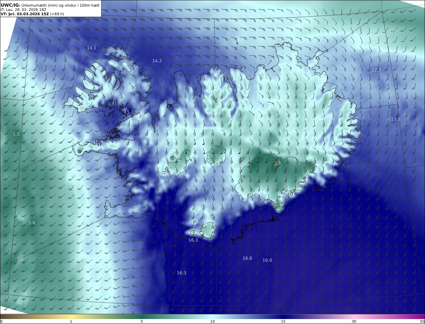Click the colorbar tick label 50
Image resolution: width=425 pixels, height=324 pixels.
(x=422, y=321)
